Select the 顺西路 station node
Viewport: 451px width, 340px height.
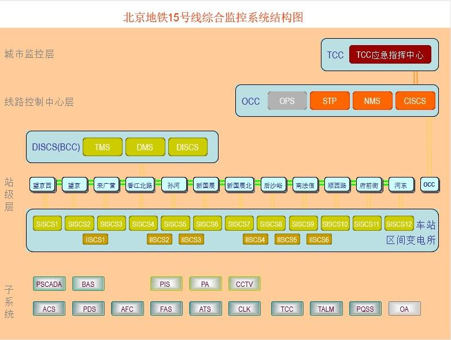click(337, 185)
